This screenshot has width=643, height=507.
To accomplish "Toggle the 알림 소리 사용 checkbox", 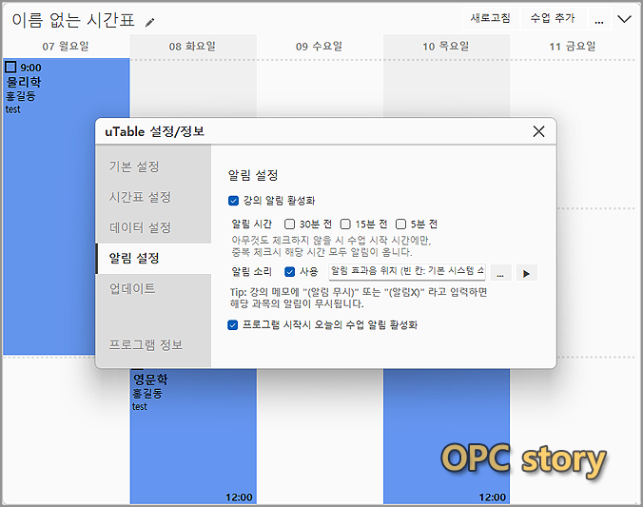I will click(x=289, y=271).
